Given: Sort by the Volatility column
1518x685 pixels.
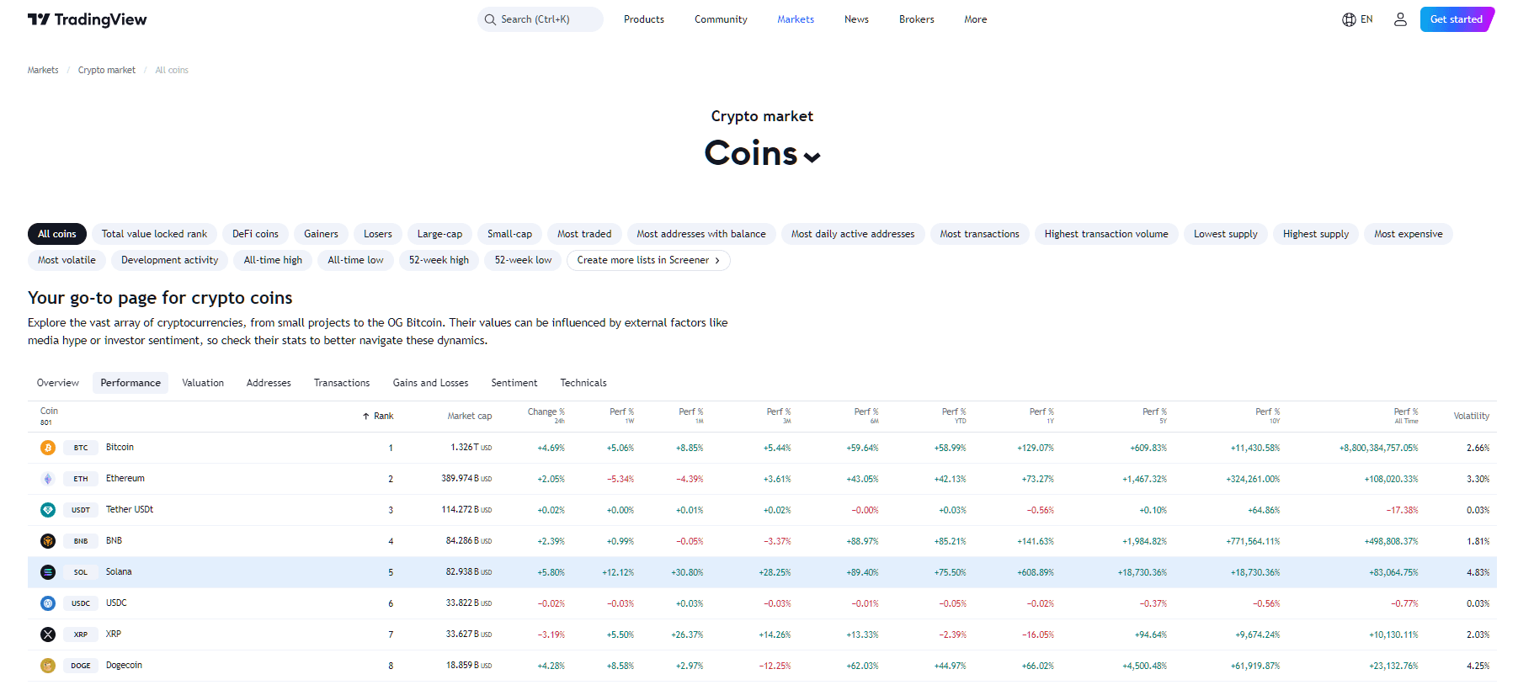Looking at the screenshot, I should coord(1471,417).
